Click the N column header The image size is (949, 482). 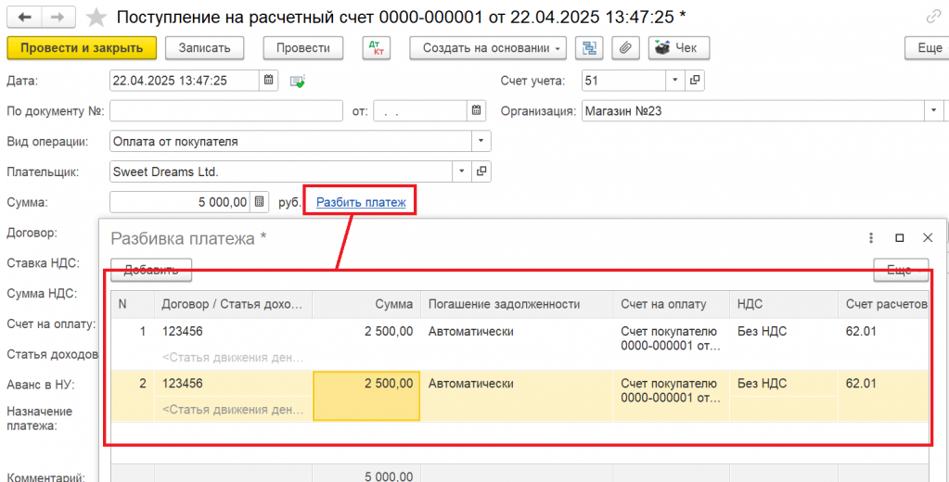point(133,304)
